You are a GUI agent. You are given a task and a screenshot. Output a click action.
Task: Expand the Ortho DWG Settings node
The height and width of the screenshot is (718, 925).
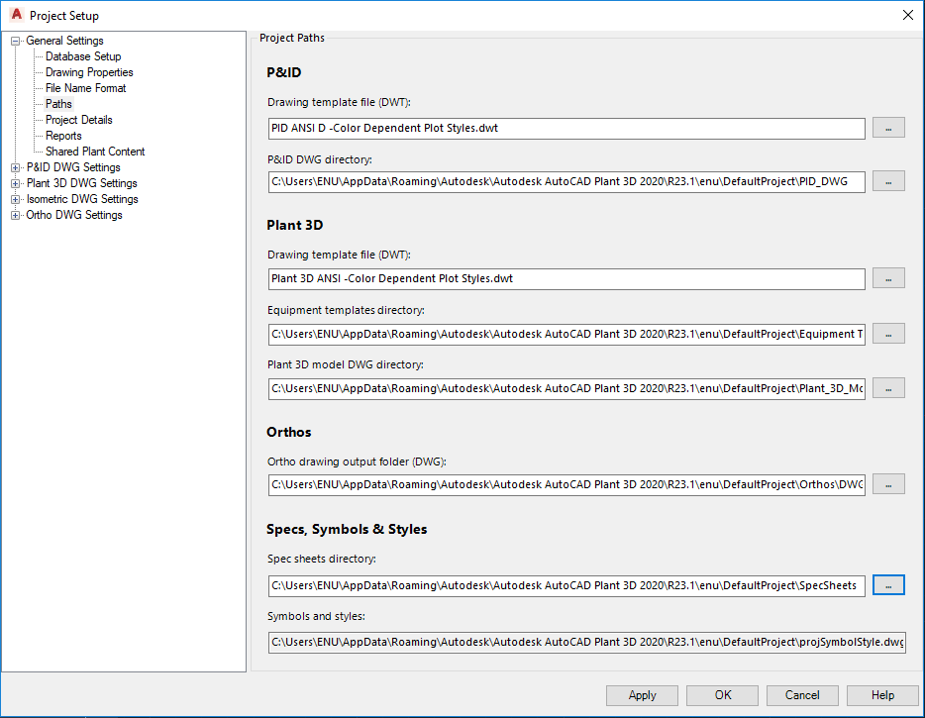[x=15, y=215]
